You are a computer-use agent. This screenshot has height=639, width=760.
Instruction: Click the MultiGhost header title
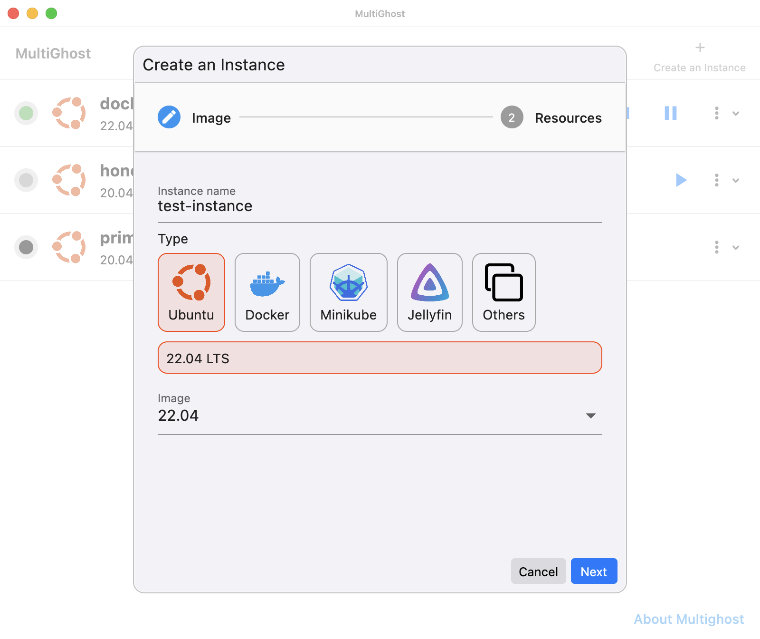[53, 53]
